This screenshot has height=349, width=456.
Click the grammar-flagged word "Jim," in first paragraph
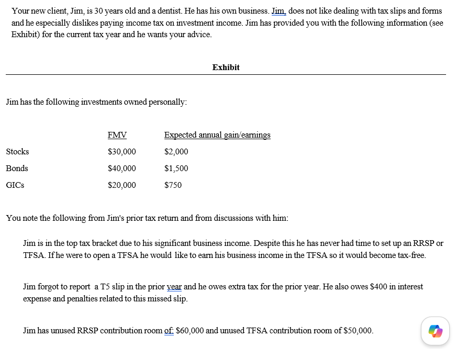(279, 11)
